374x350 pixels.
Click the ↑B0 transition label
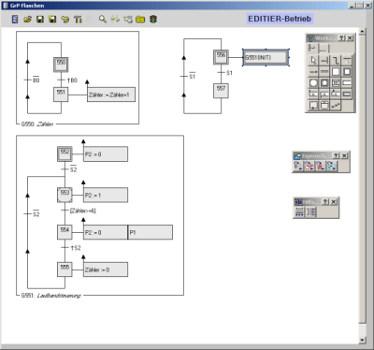[x=72, y=80]
